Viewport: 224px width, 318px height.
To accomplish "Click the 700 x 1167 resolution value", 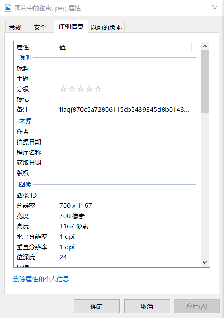I will pyautogui.click(x=75, y=206).
